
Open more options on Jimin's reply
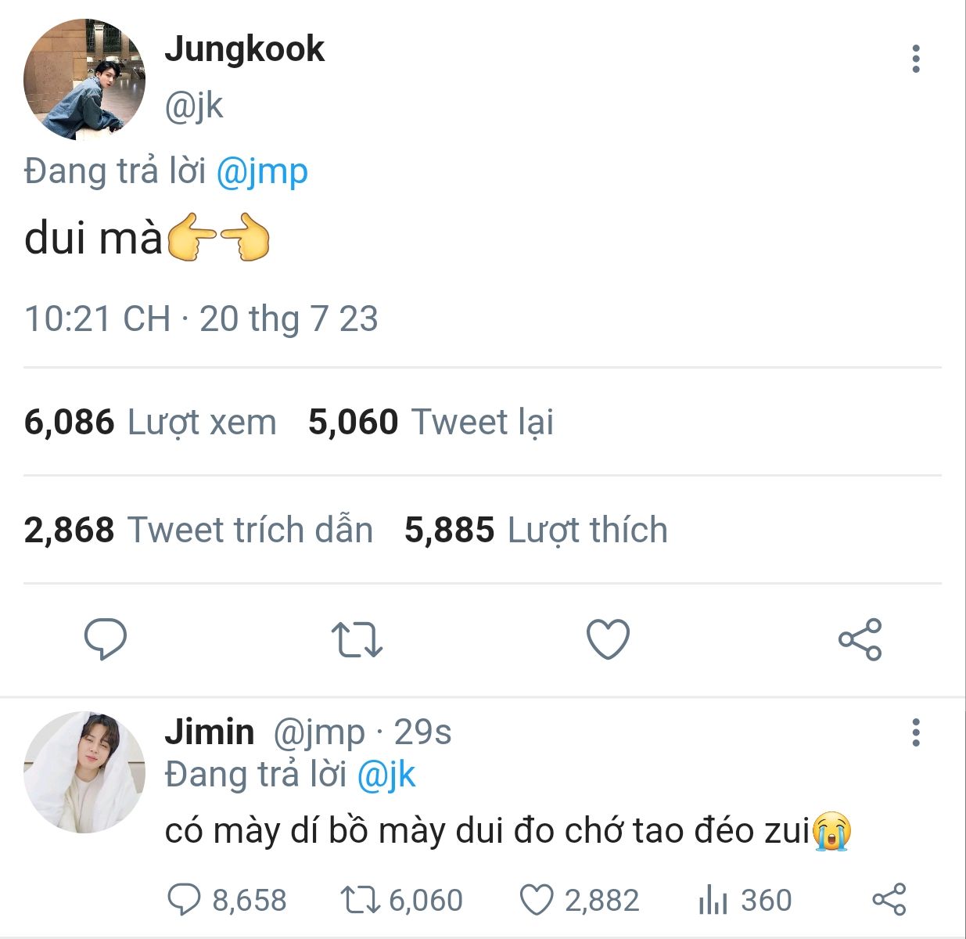(916, 733)
